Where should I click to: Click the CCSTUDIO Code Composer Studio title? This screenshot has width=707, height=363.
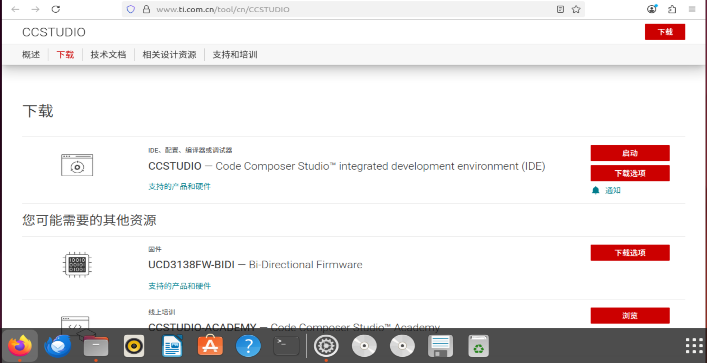(x=347, y=166)
